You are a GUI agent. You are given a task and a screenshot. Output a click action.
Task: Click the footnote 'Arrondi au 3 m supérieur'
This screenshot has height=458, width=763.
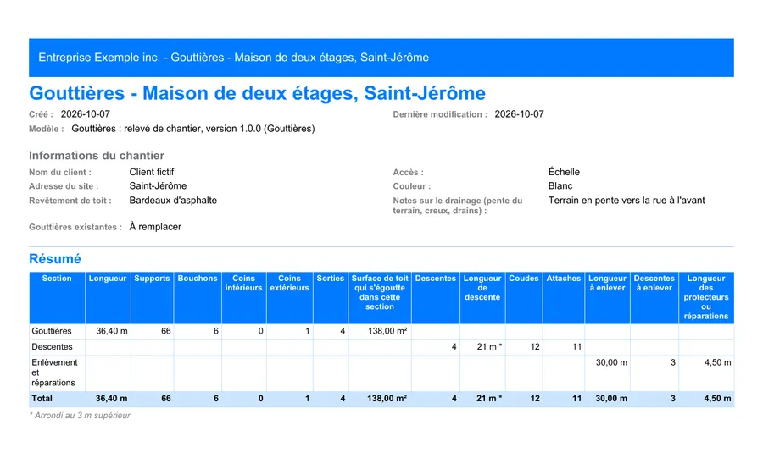click(x=80, y=416)
